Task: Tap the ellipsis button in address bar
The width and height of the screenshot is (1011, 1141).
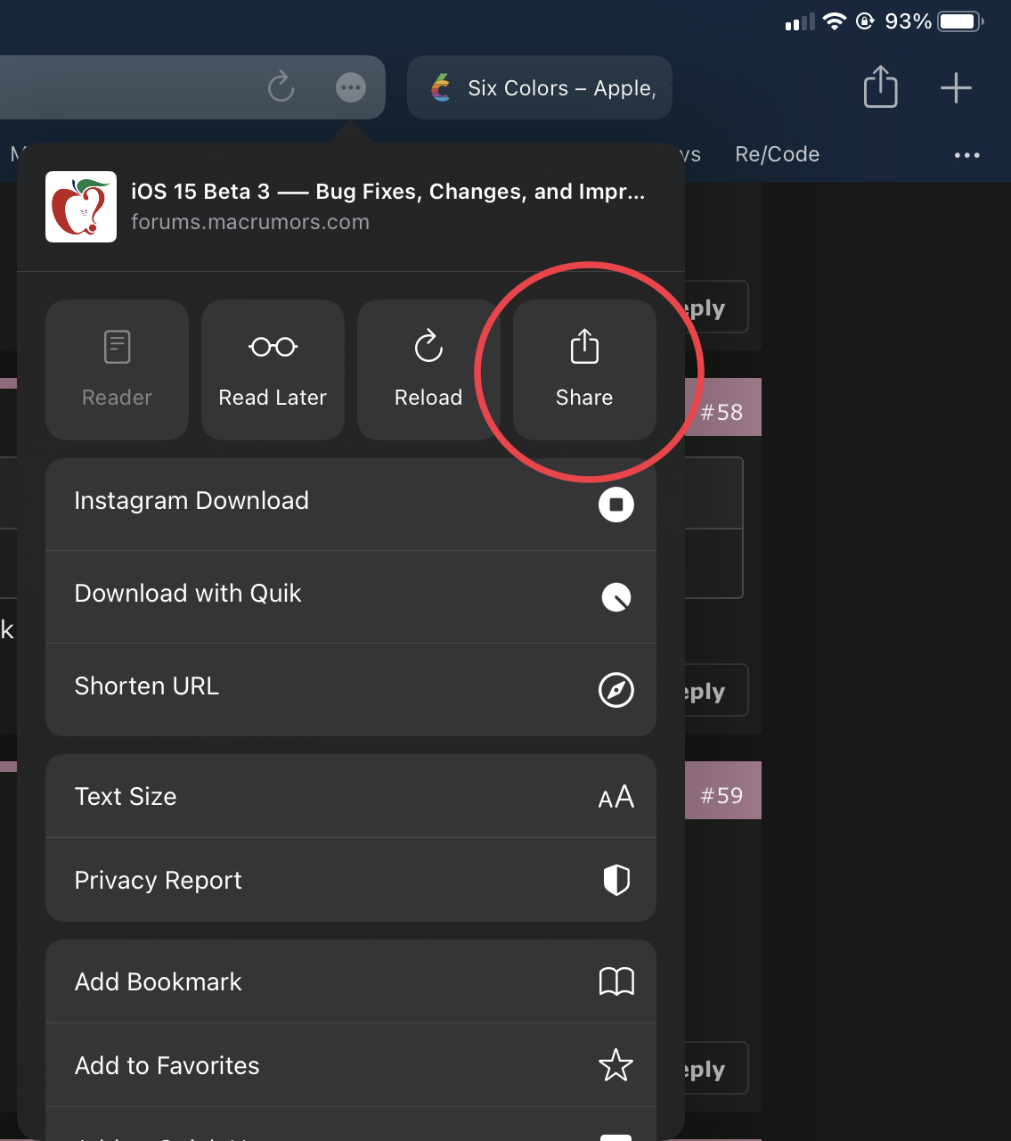Action: click(x=351, y=87)
